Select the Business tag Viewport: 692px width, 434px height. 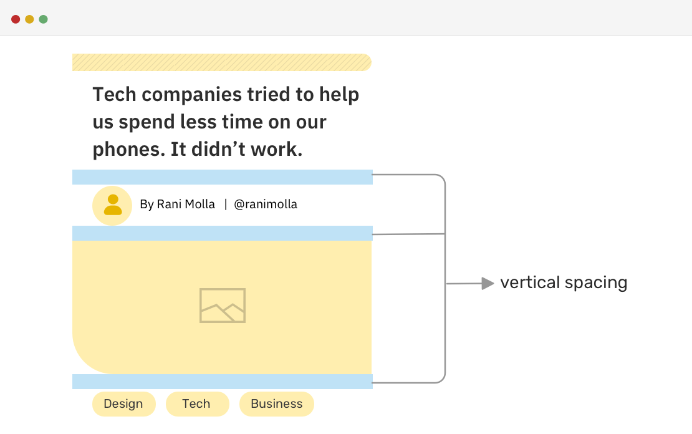276,404
